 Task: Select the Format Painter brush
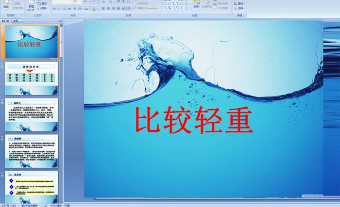coord(18,8)
